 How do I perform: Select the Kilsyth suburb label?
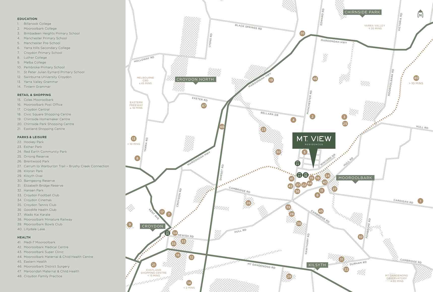click(x=317, y=265)
